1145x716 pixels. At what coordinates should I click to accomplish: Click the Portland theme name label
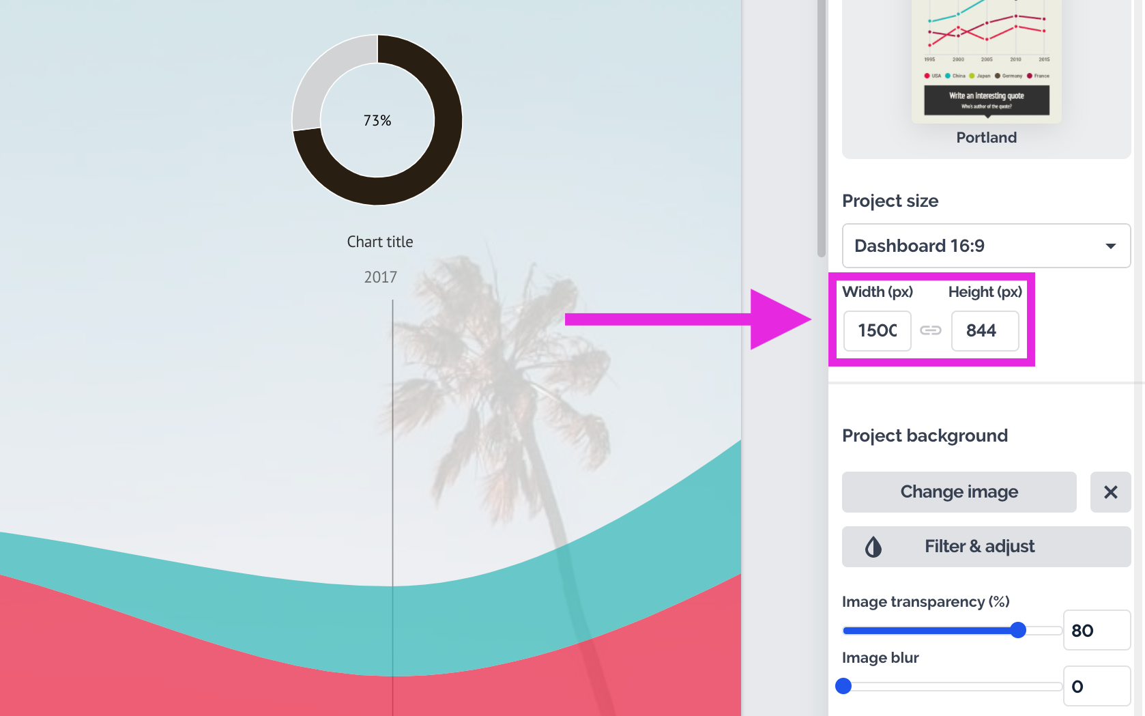pyautogui.click(x=987, y=138)
